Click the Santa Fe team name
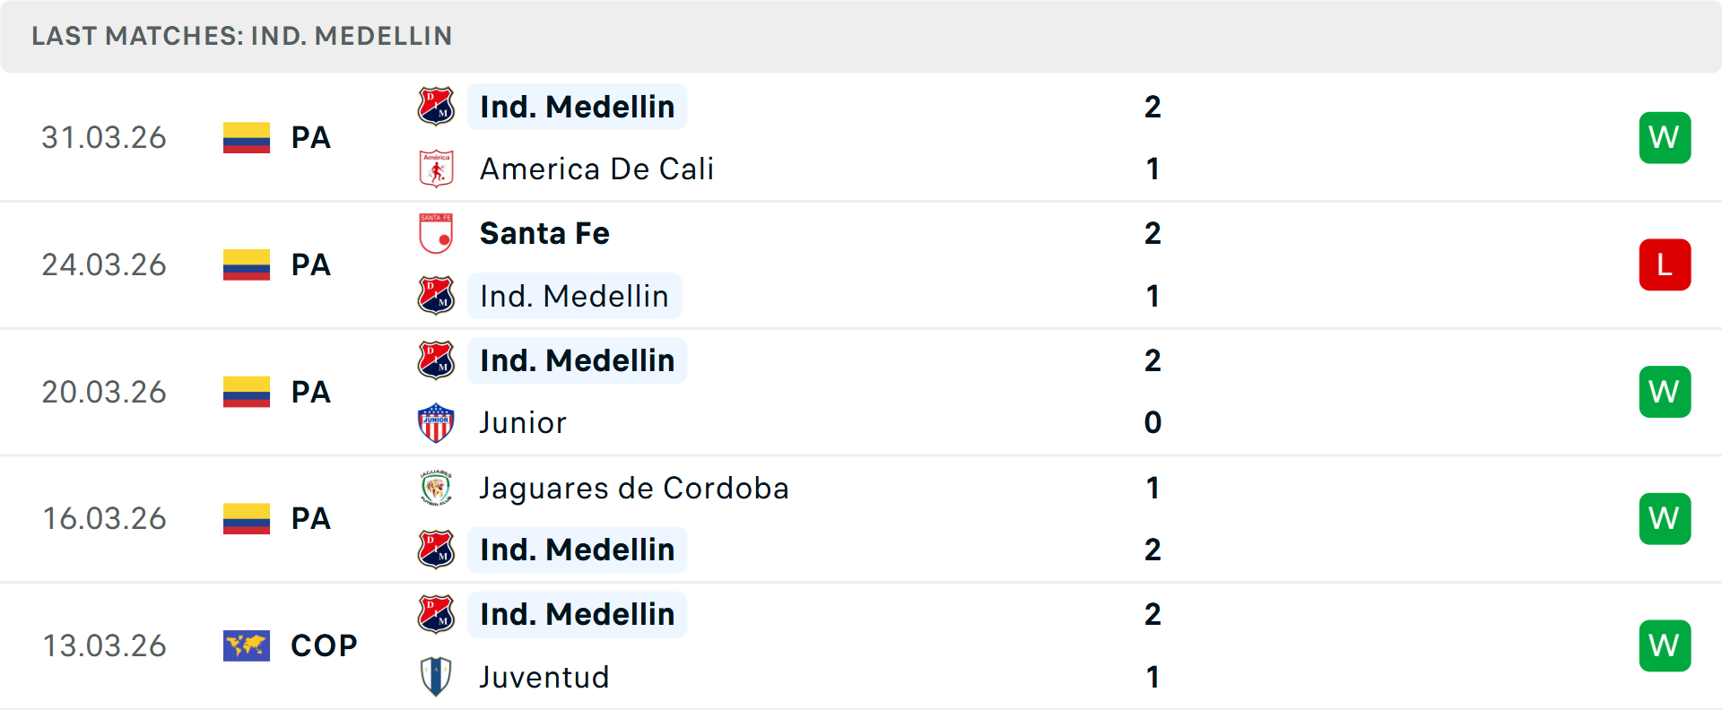The width and height of the screenshot is (1722, 710). pos(544,233)
